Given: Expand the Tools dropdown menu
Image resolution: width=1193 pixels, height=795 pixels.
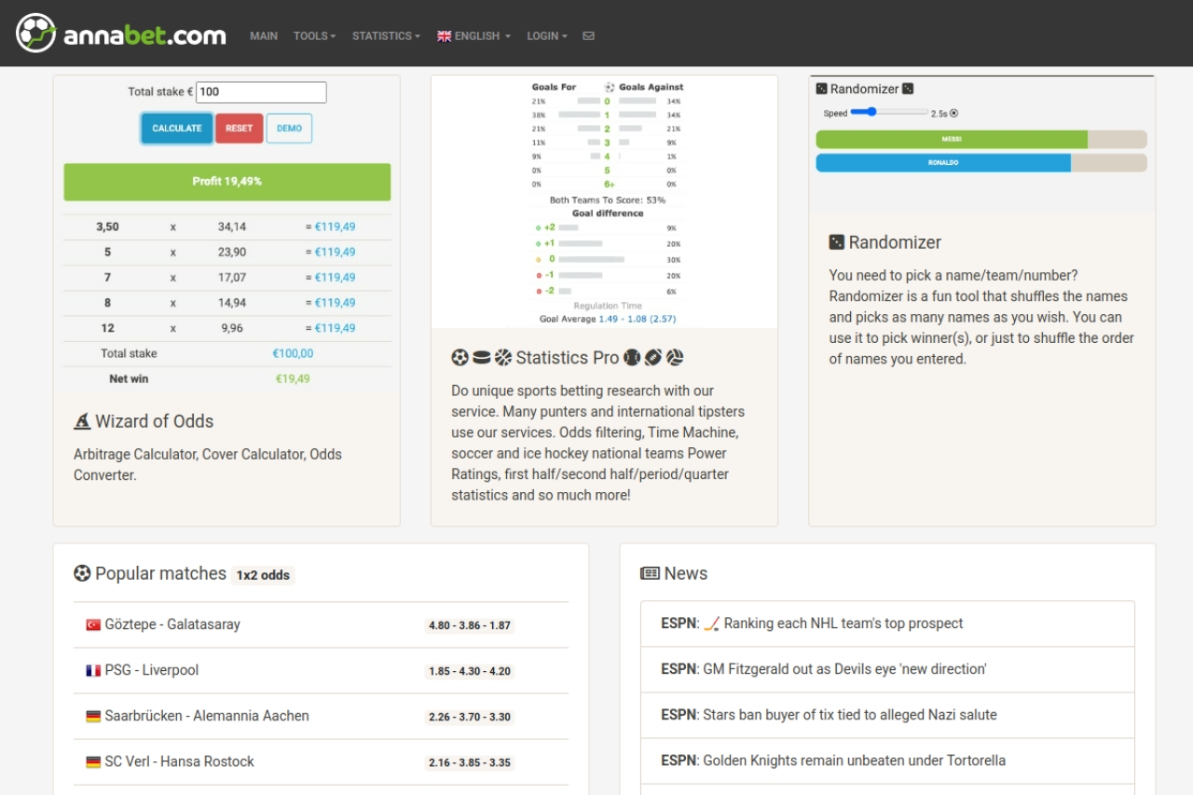Looking at the screenshot, I should pyautogui.click(x=314, y=36).
